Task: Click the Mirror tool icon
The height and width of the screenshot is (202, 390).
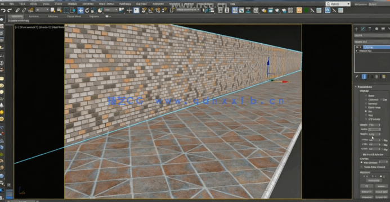Action: 205,10
